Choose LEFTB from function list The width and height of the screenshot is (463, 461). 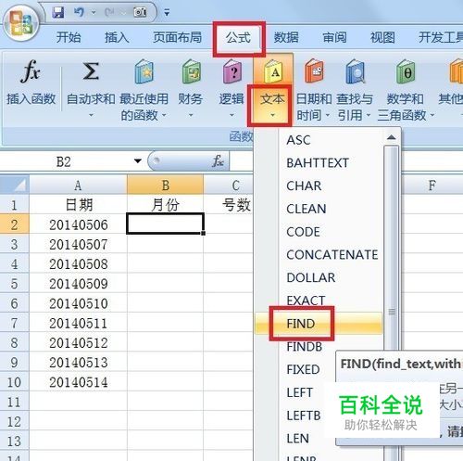[x=304, y=416]
